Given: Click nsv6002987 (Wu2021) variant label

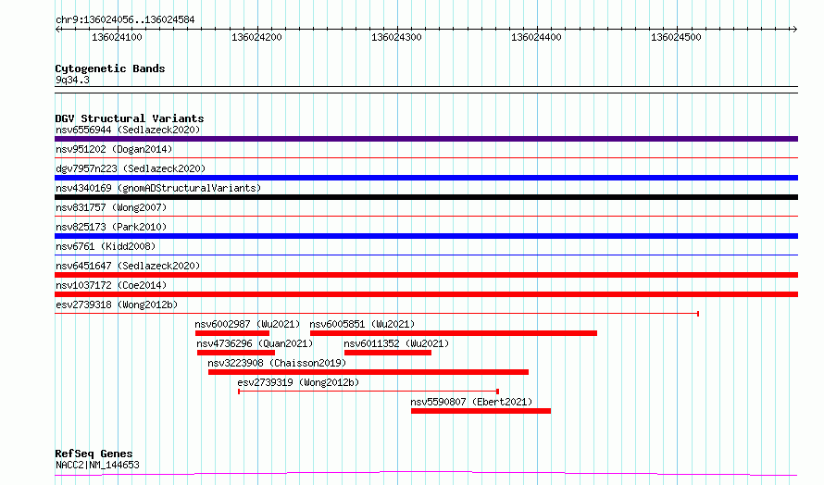Looking at the screenshot, I should pyautogui.click(x=247, y=324).
